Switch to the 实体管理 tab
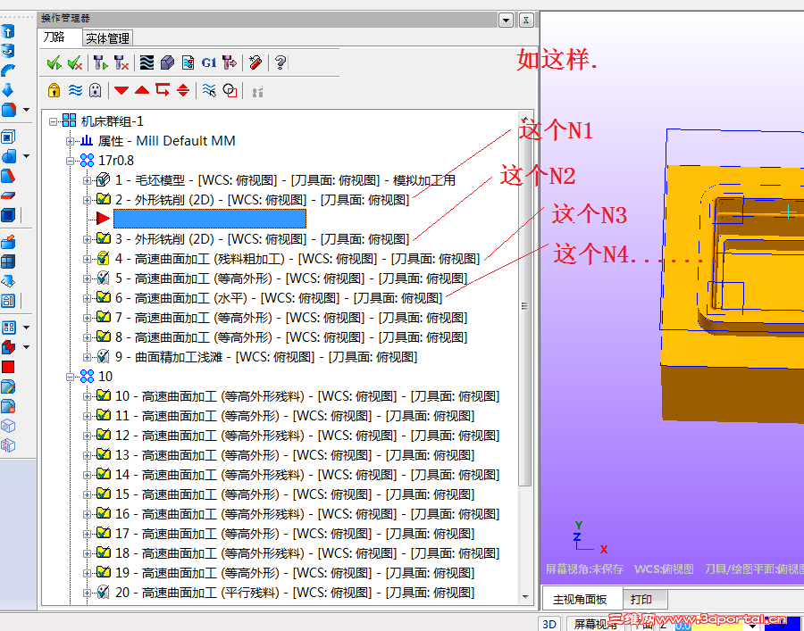 click(108, 38)
